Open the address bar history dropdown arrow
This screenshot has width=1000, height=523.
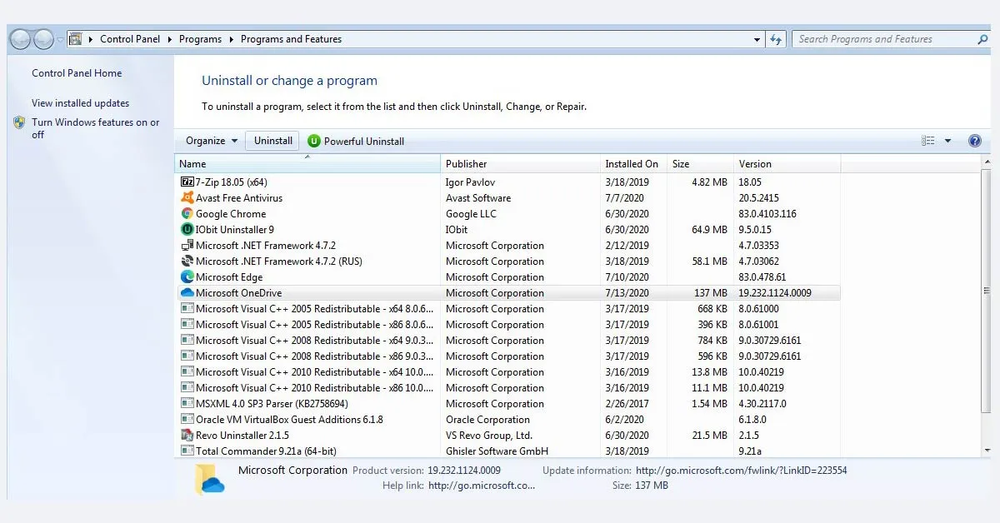[757, 39]
